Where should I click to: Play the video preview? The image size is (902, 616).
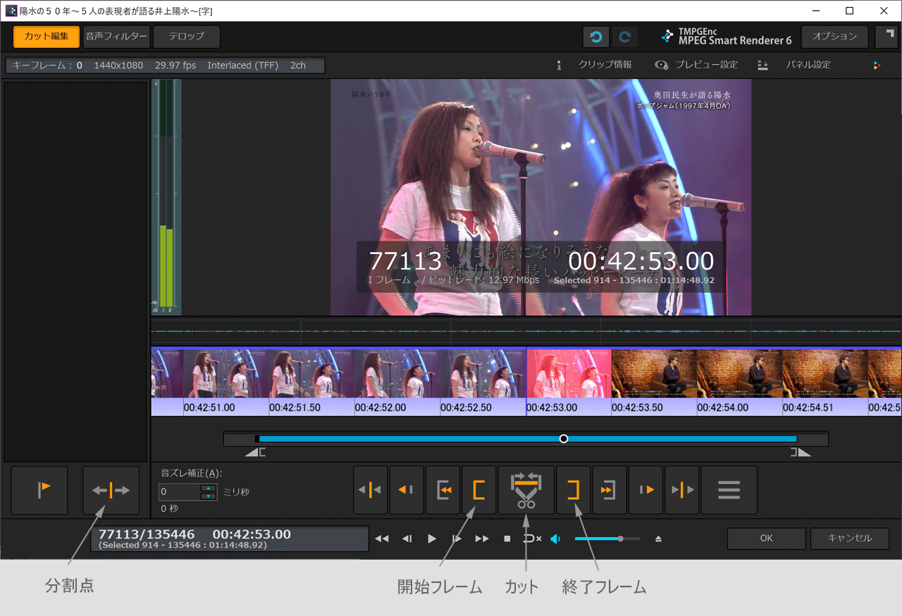tap(432, 539)
